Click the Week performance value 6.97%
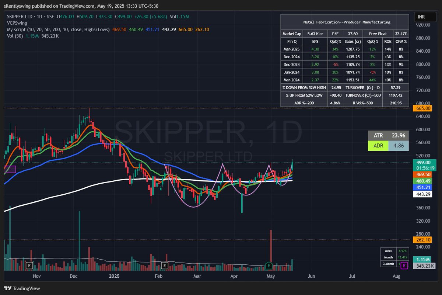This screenshot has width=442, height=295. pyautogui.click(x=402, y=251)
